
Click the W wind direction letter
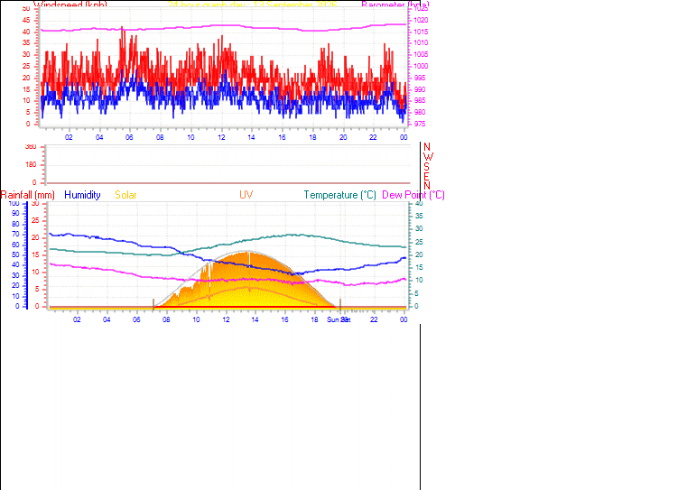point(428,157)
